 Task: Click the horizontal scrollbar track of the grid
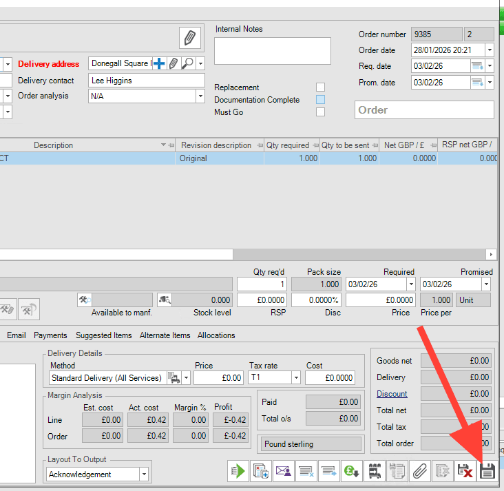pos(359,254)
